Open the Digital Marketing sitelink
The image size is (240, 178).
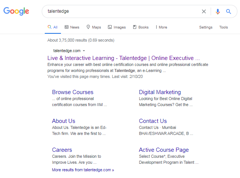tap(160, 92)
